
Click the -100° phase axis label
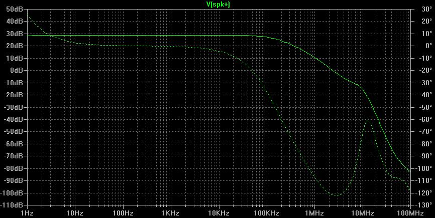pos(423,168)
